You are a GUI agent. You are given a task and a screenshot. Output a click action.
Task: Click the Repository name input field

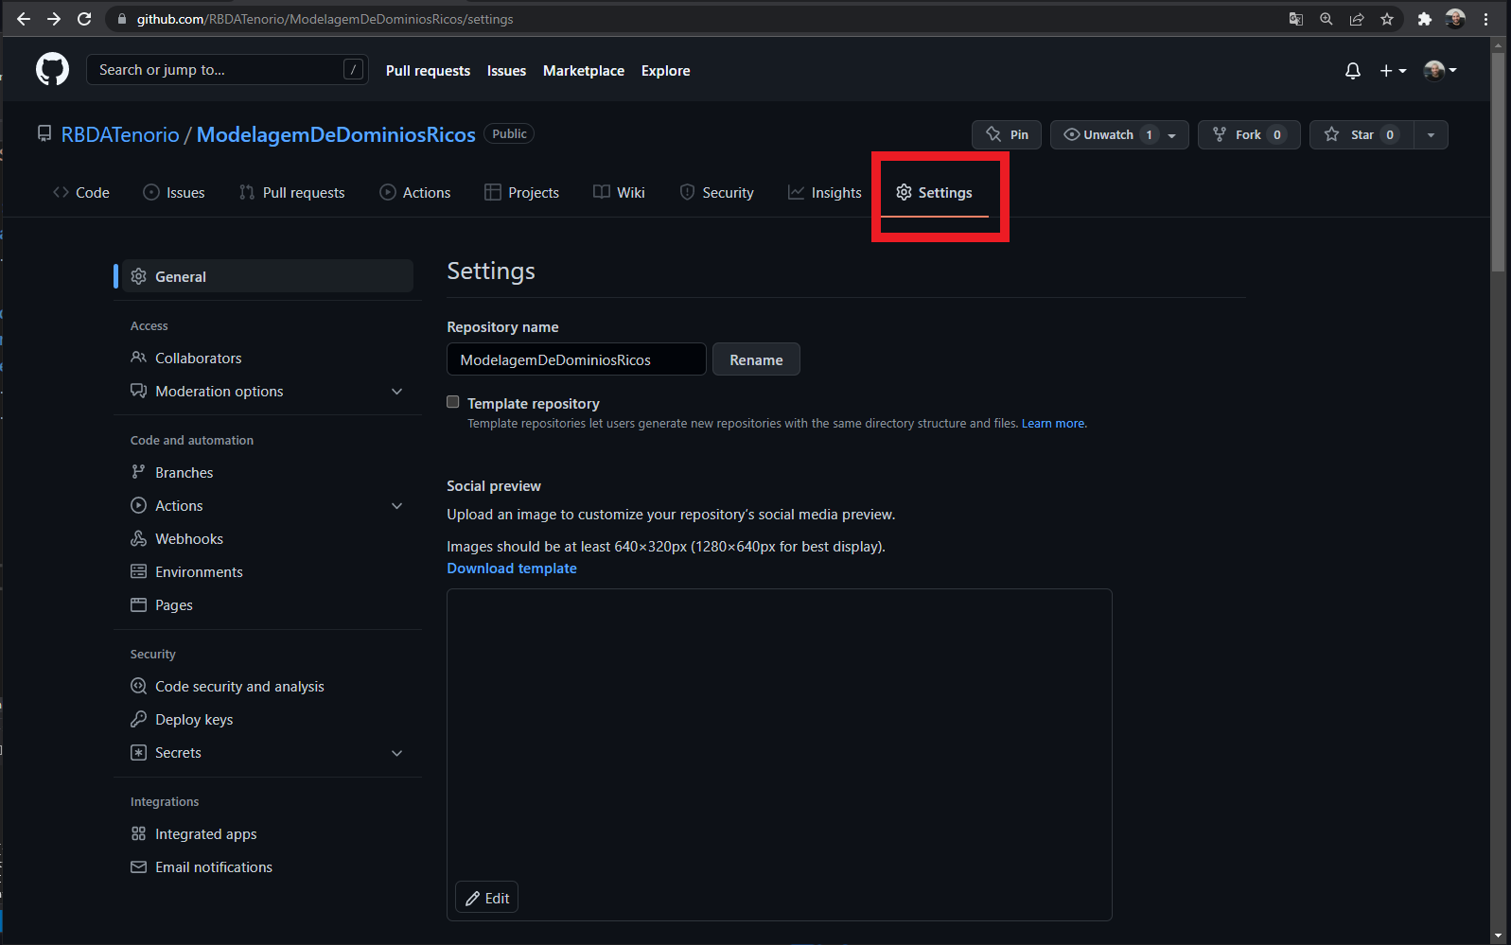tap(576, 359)
